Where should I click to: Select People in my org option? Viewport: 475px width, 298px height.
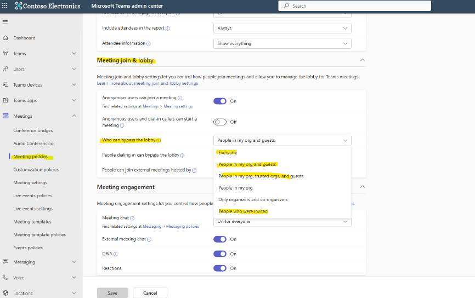[282, 188]
